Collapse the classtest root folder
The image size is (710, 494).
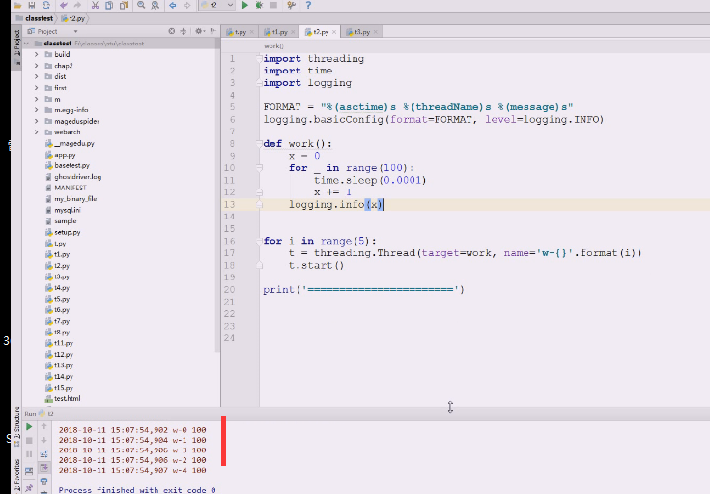(x=26, y=44)
